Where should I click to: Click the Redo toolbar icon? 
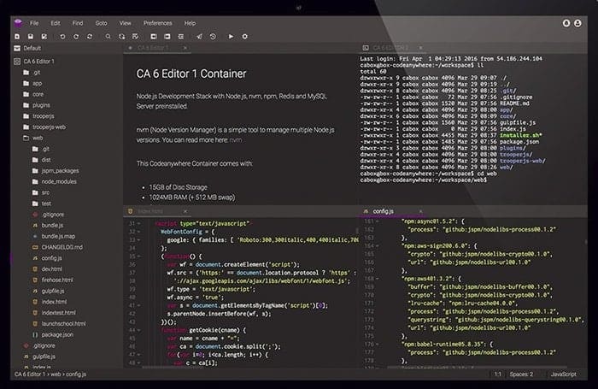click(x=76, y=37)
